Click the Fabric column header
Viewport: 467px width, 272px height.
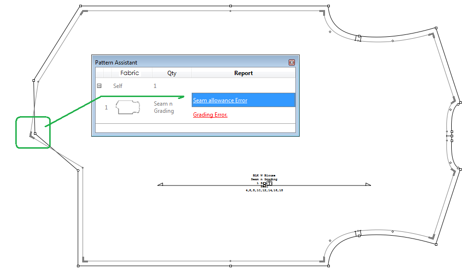(x=130, y=73)
